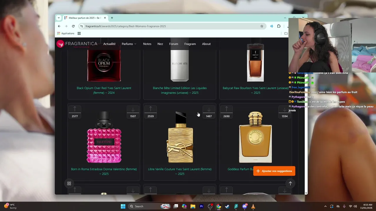Click the browser forward arrow
Image resolution: width=376 pixels, height=211 pixels.
coord(66,26)
